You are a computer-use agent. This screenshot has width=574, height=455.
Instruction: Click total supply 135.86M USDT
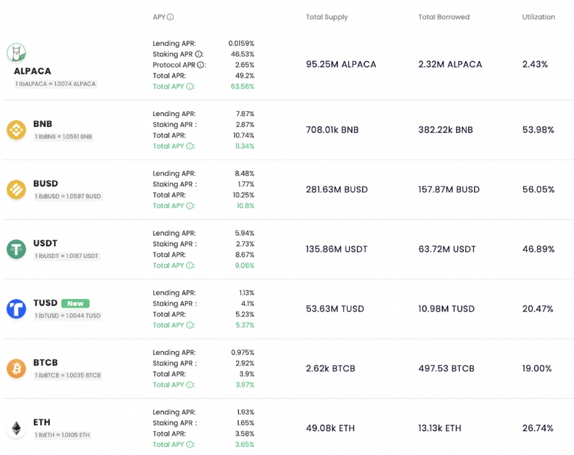pyautogui.click(x=337, y=250)
